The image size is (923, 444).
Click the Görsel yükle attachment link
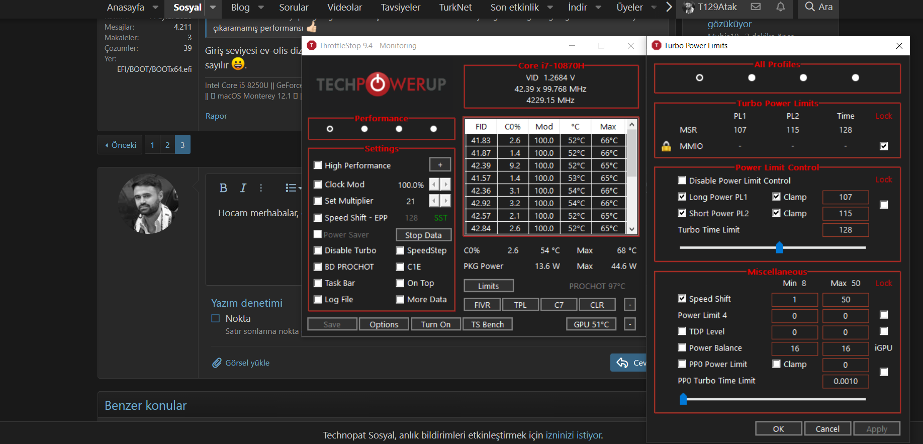coord(241,363)
